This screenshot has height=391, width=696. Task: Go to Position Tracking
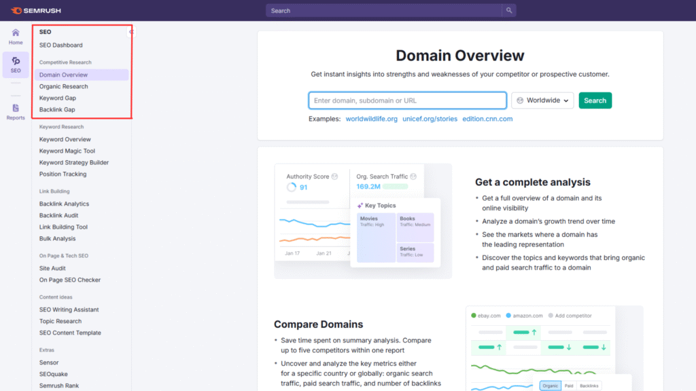click(63, 174)
